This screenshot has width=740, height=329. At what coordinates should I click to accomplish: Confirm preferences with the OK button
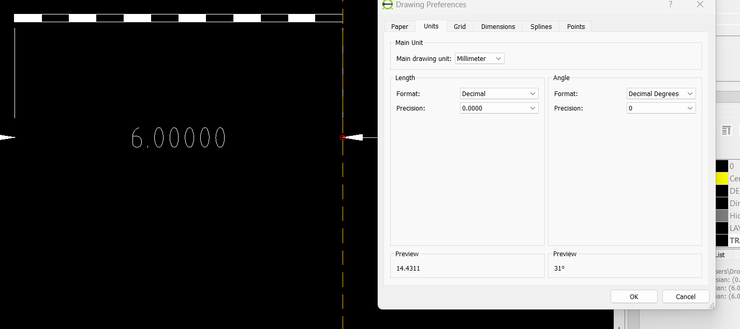point(633,296)
